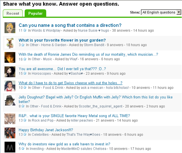Image resolution: width=182 pixels, height=153 pixels.
Task: Switch to the Recent tab
Action: (x=13, y=13)
